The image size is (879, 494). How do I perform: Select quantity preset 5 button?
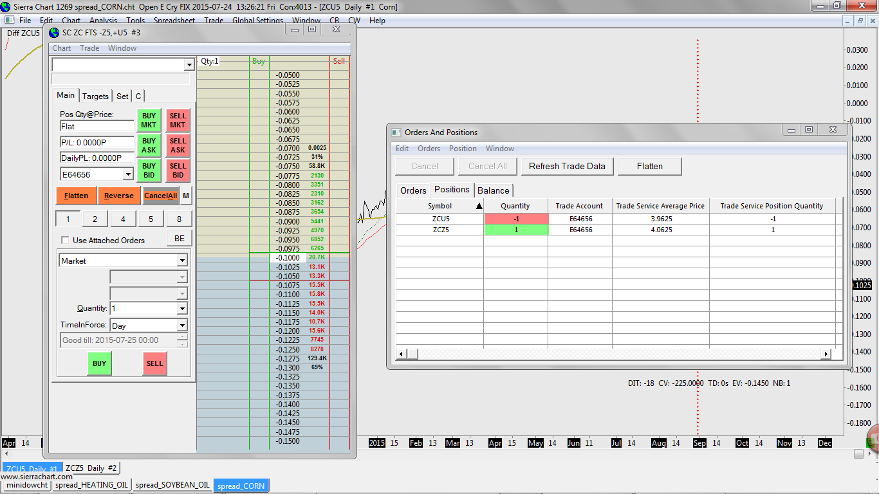[151, 219]
